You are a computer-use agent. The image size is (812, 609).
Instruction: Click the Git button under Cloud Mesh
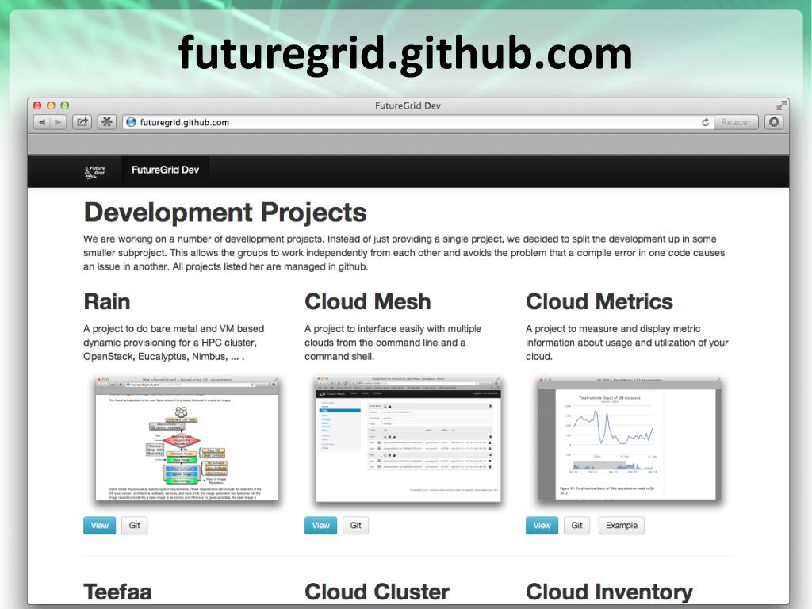point(356,526)
